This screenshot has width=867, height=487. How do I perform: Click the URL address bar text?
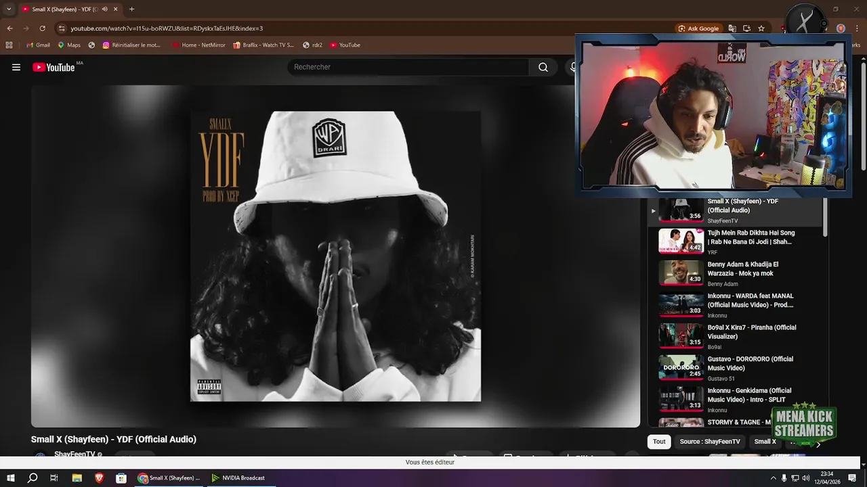tap(167, 28)
